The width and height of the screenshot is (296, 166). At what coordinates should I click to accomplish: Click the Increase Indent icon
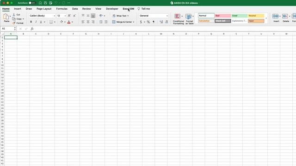point(106,22)
